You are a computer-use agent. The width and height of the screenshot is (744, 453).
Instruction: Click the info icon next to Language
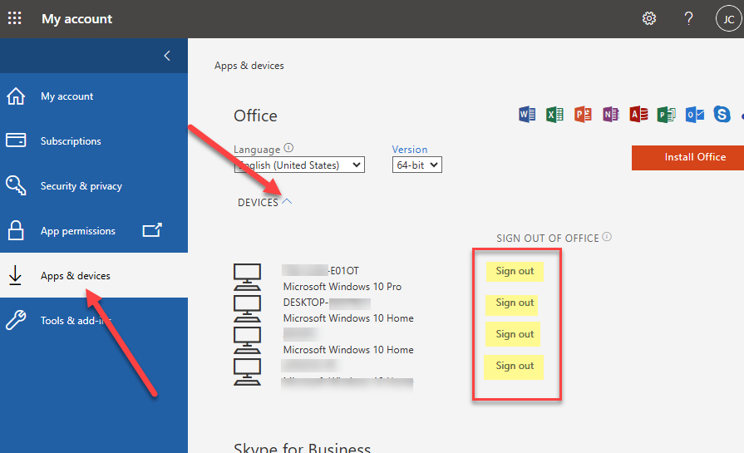[x=288, y=148]
